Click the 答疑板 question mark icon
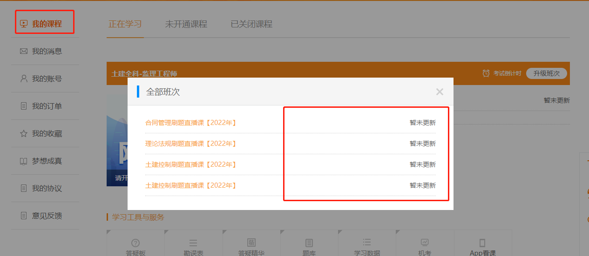Viewport: 589px width, 256px height. (x=135, y=243)
